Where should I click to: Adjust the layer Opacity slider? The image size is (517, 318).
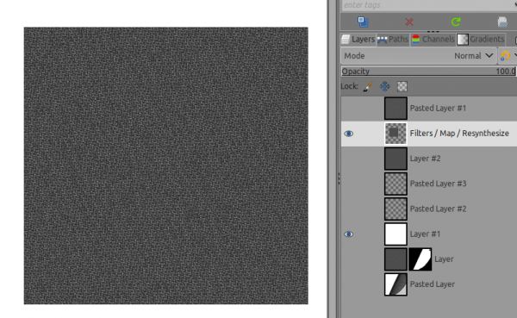428,72
